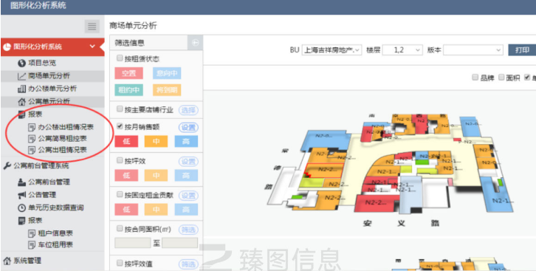
Task: Select the orange 中 swatch under 按月销售额
Action: (x=157, y=142)
